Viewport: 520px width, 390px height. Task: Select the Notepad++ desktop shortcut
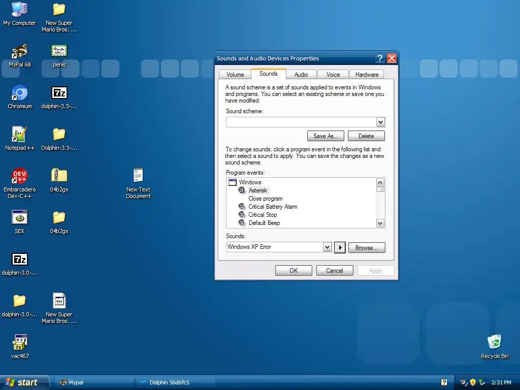pos(20,139)
